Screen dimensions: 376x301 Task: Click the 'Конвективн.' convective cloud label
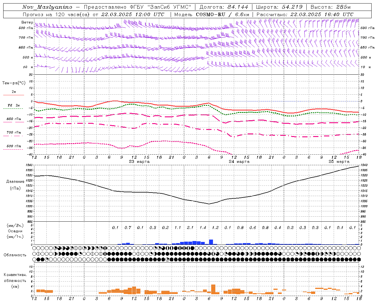pos(15,275)
